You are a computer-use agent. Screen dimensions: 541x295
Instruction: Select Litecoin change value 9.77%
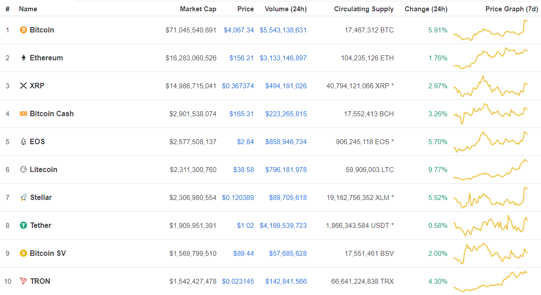[x=438, y=170]
